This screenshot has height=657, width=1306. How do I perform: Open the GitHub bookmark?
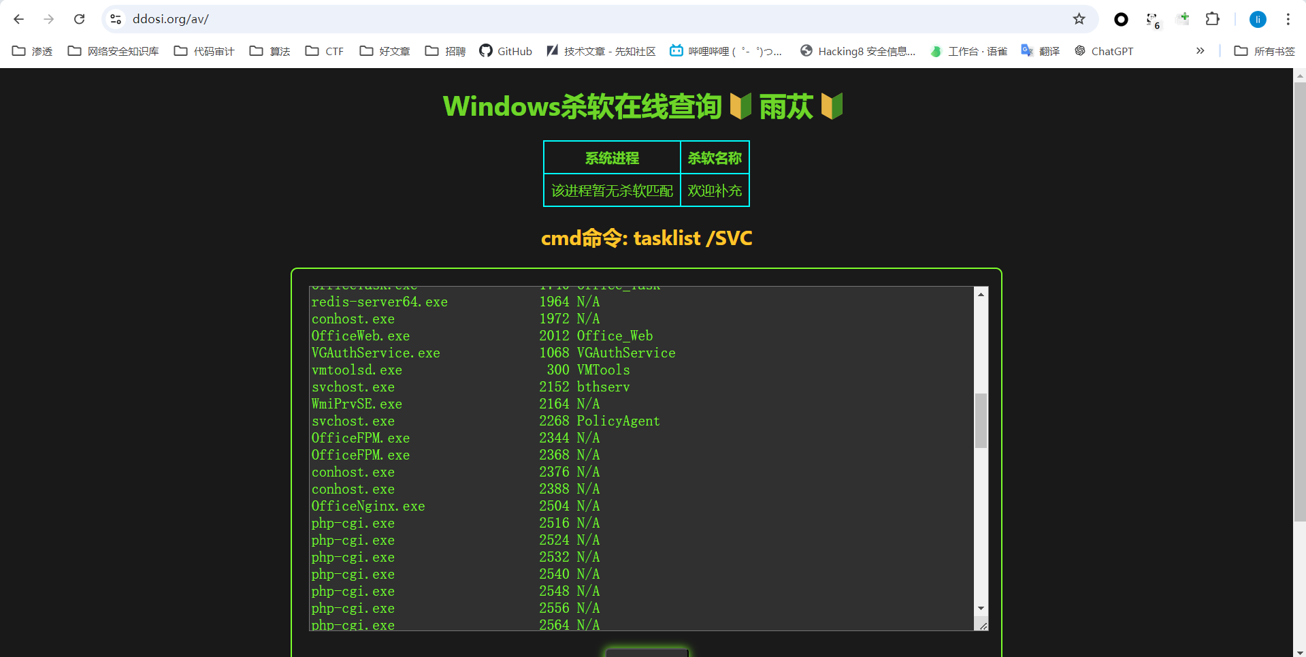pos(506,51)
